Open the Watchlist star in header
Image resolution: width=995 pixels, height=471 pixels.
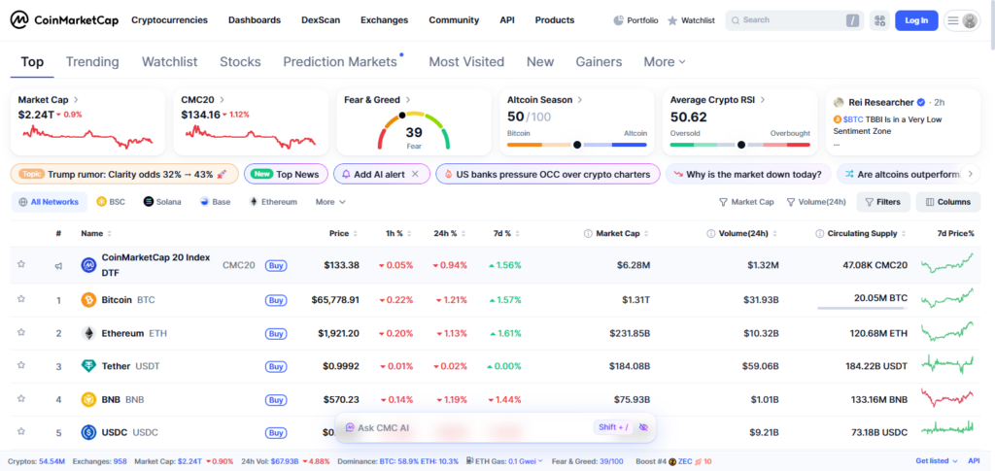(x=672, y=20)
